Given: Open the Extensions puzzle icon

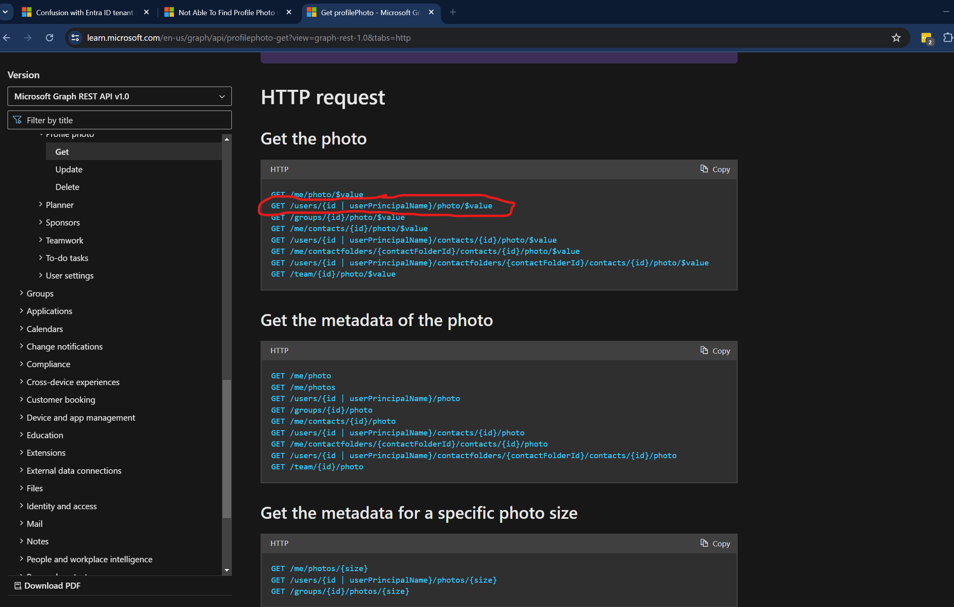Looking at the screenshot, I should point(948,38).
